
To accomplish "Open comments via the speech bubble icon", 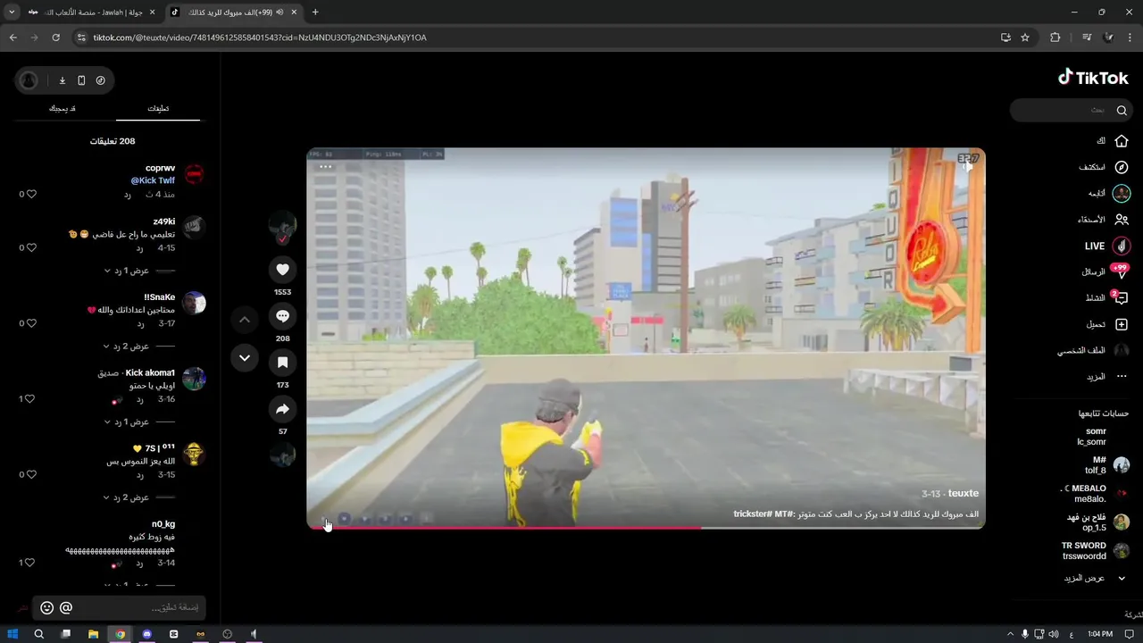I will click(282, 316).
